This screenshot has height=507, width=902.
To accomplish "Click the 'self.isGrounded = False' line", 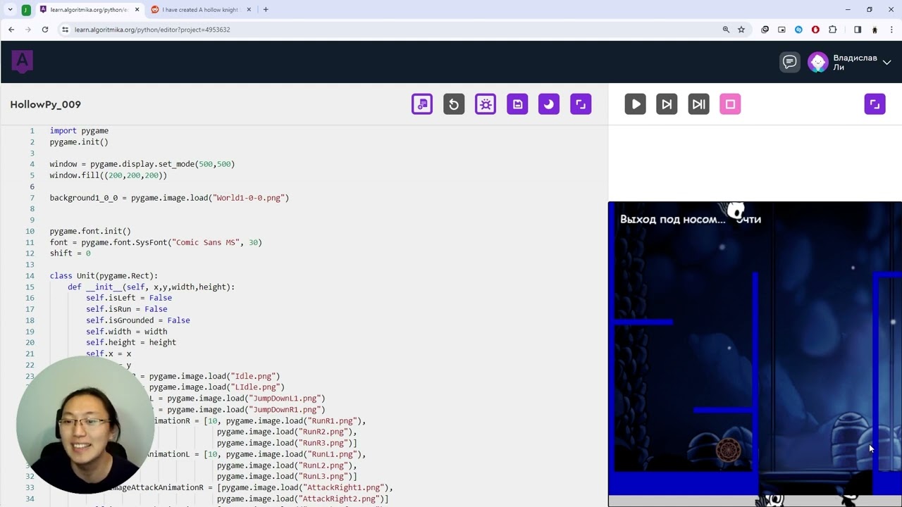I will pos(138,320).
